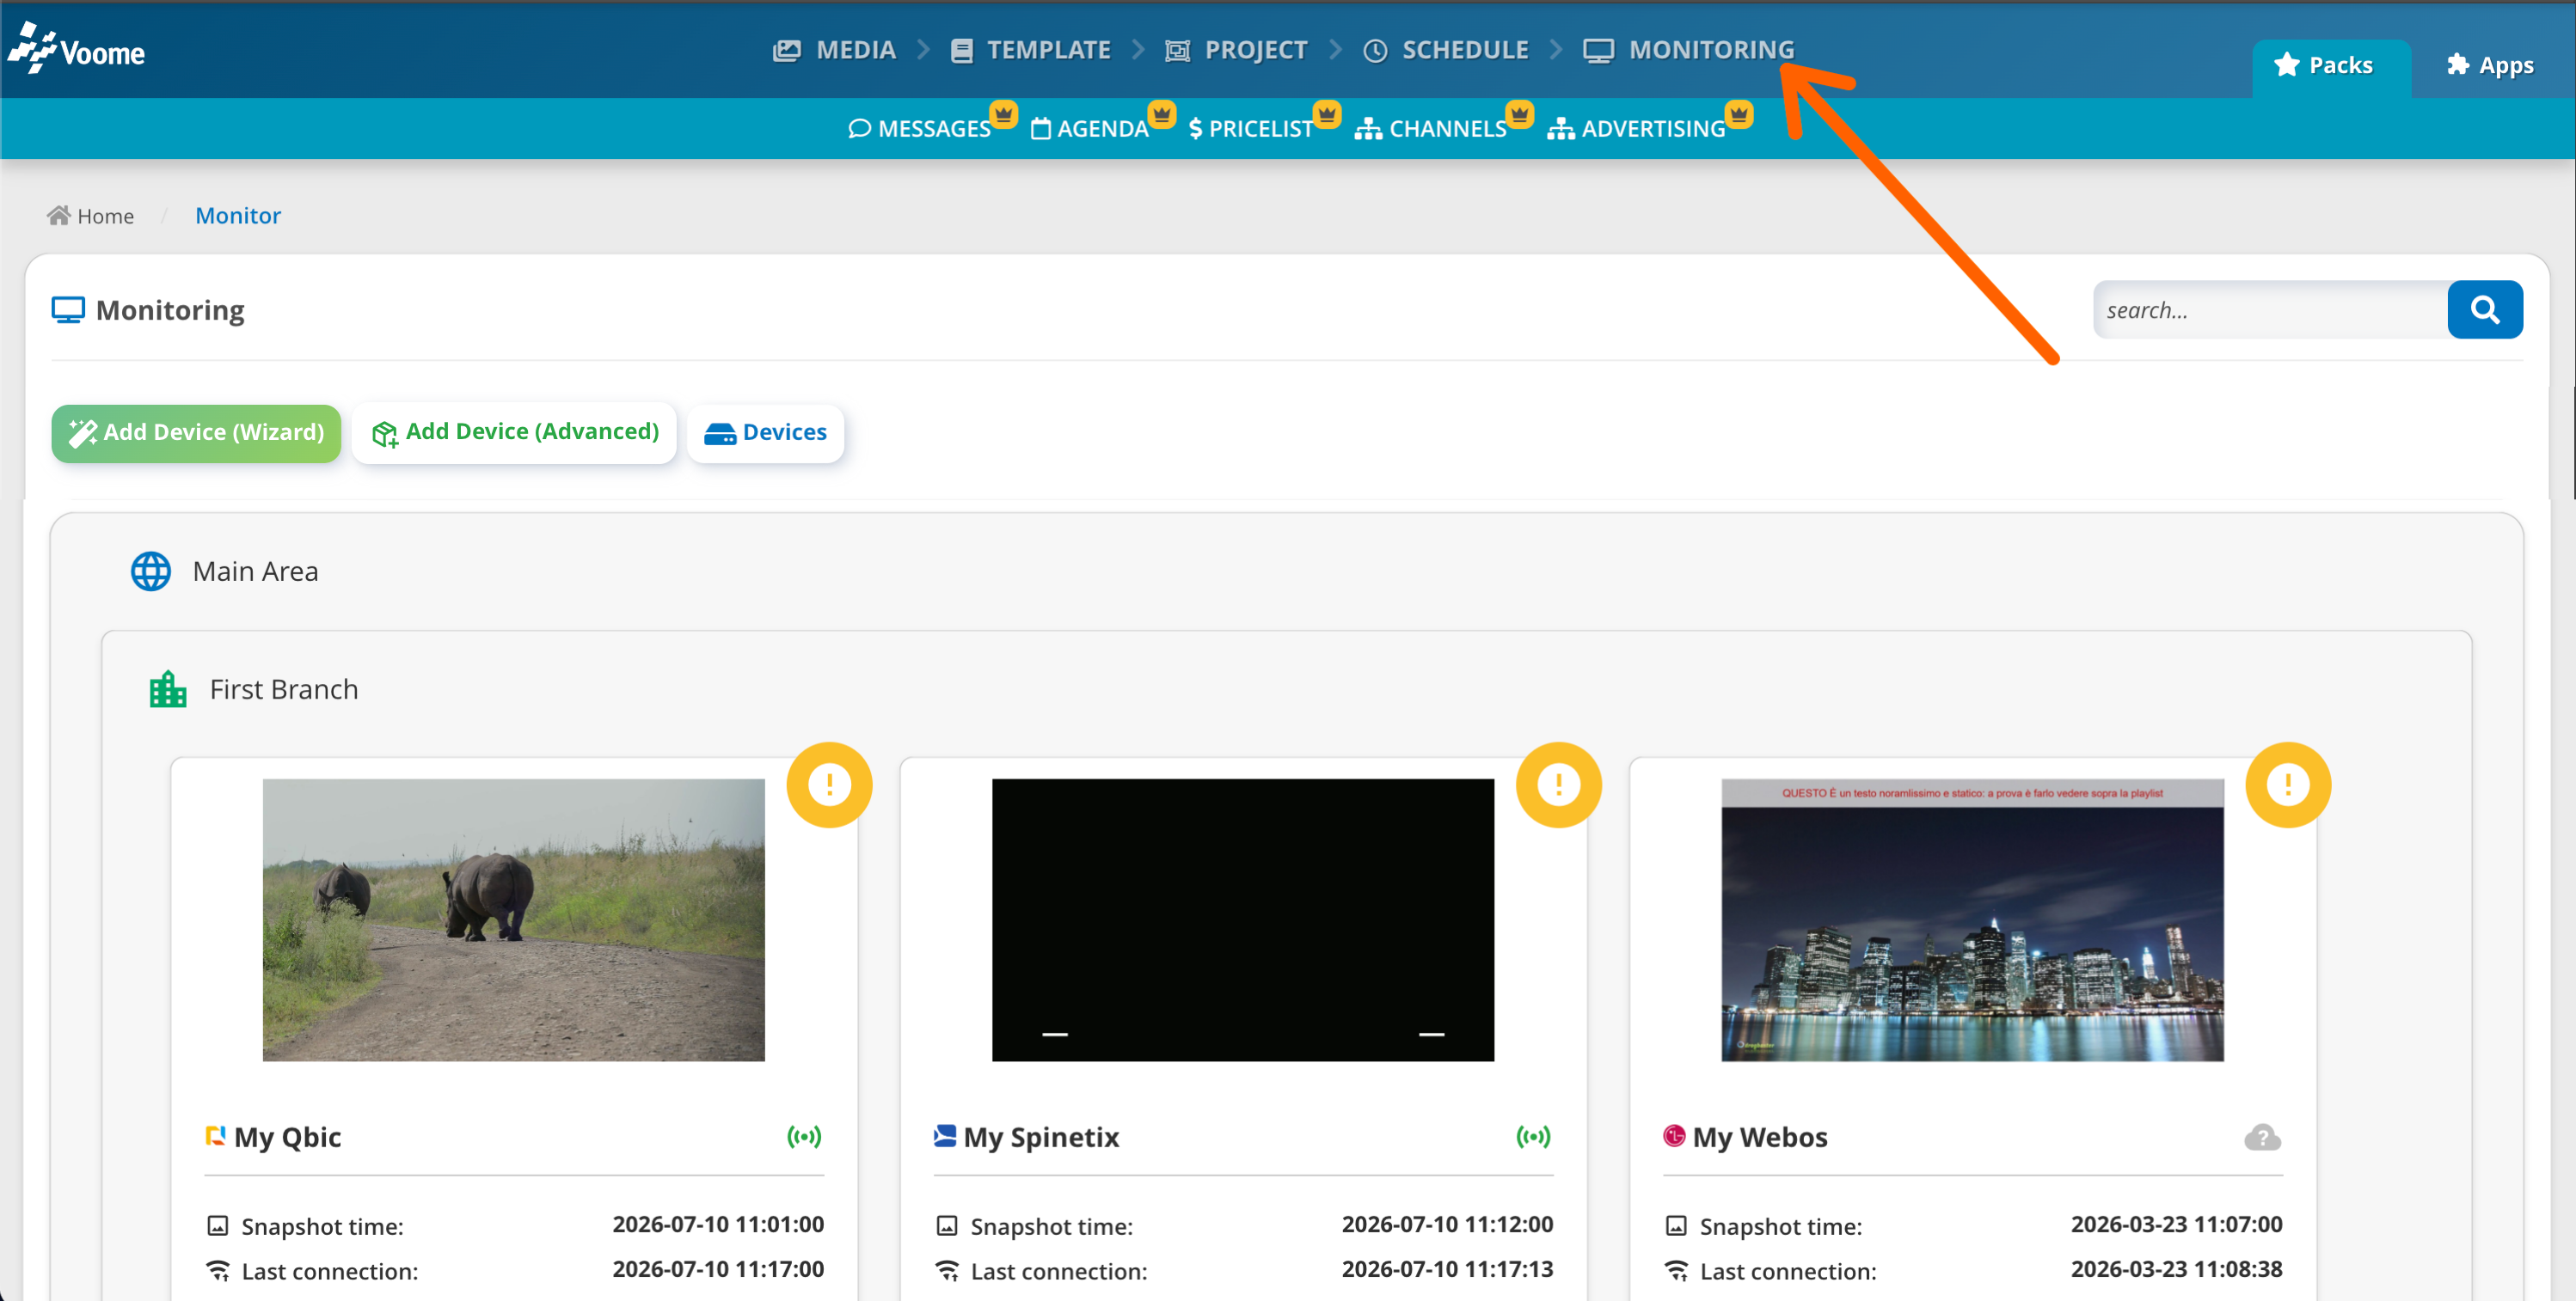Image resolution: width=2576 pixels, height=1301 pixels.
Task: Select the Main Area heading
Action: pyautogui.click(x=255, y=571)
